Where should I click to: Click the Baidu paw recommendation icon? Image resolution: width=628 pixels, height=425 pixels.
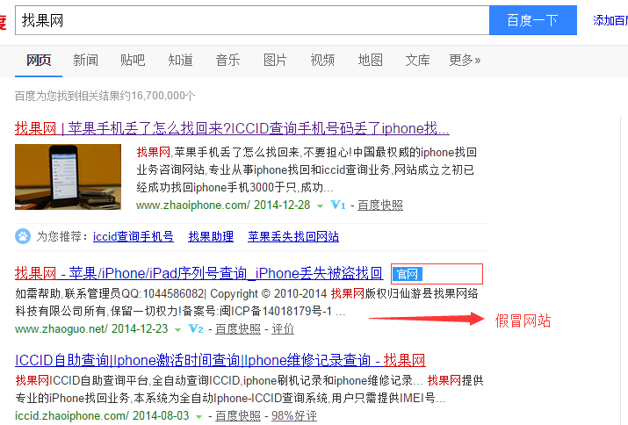[x=23, y=236]
